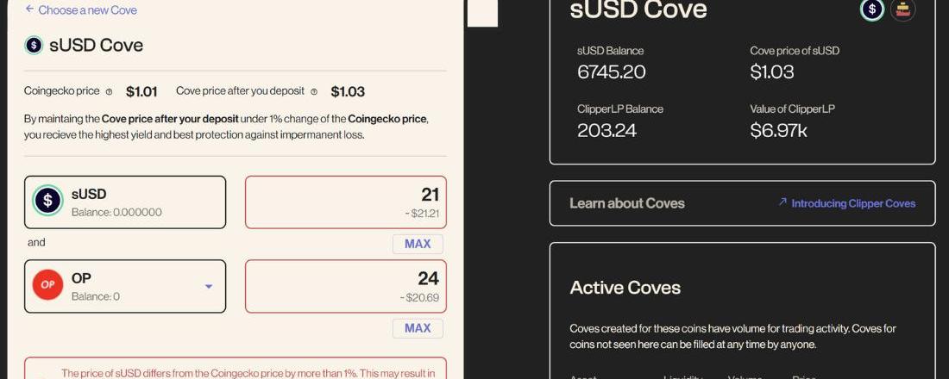The image size is (949, 379).
Task: Choose a new Cove link
Action: [87, 10]
